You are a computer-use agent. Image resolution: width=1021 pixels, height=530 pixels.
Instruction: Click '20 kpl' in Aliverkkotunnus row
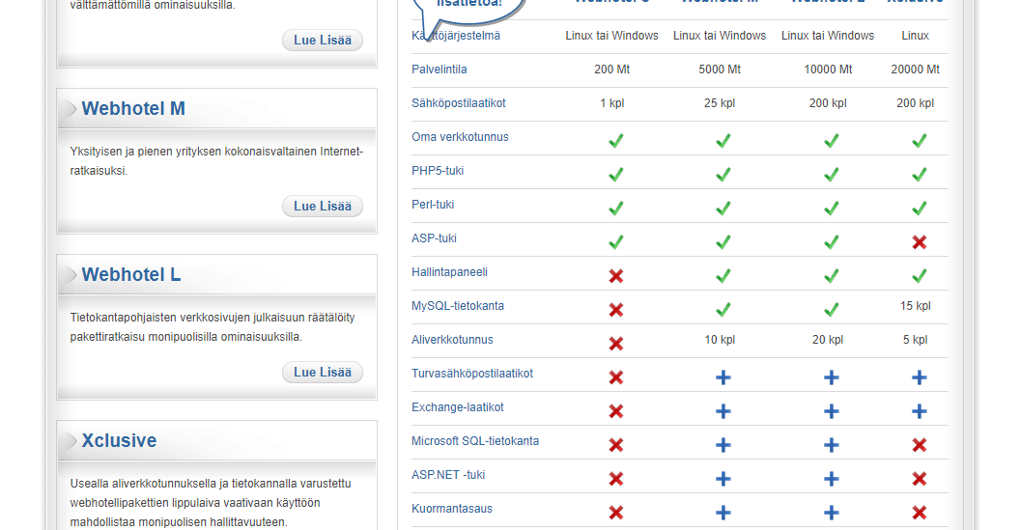click(x=828, y=340)
